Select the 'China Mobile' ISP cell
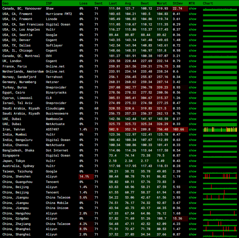Screen dimensions: 239x238 click(57, 203)
